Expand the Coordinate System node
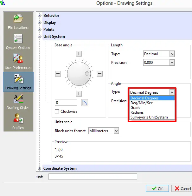This screenshot has height=196, width=192. (x=39, y=168)
